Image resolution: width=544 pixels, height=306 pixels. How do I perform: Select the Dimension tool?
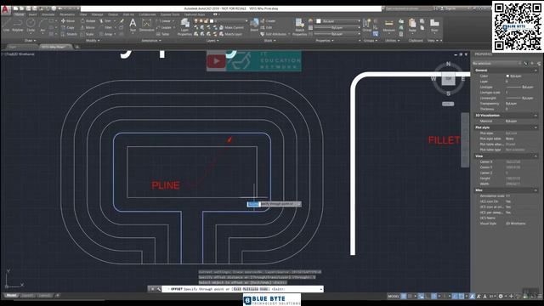[146, 25]
